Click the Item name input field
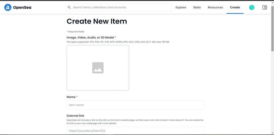The image size is (274, 135). click(135, 105)
